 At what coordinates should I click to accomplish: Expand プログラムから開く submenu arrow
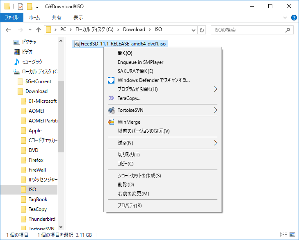coord(215,89)
